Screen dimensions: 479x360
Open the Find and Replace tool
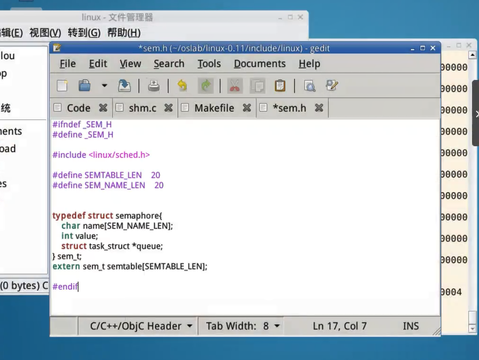coord(332,86)
